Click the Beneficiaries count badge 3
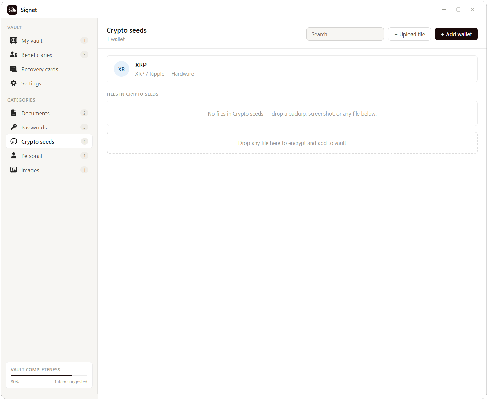This screenshot has height=400, width=488. (84, 55)
